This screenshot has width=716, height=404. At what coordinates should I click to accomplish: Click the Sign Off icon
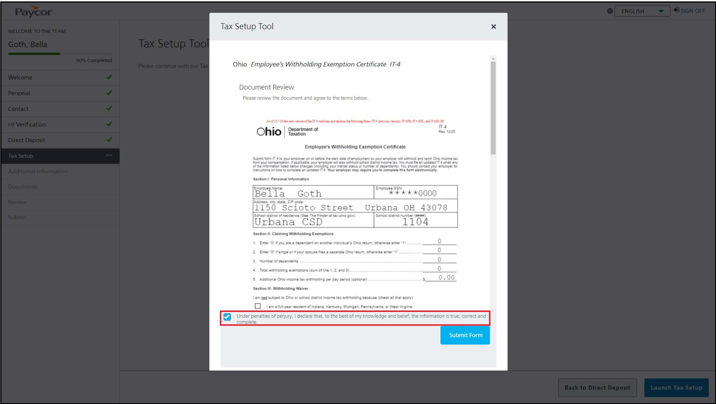click(x=676, y=10)
